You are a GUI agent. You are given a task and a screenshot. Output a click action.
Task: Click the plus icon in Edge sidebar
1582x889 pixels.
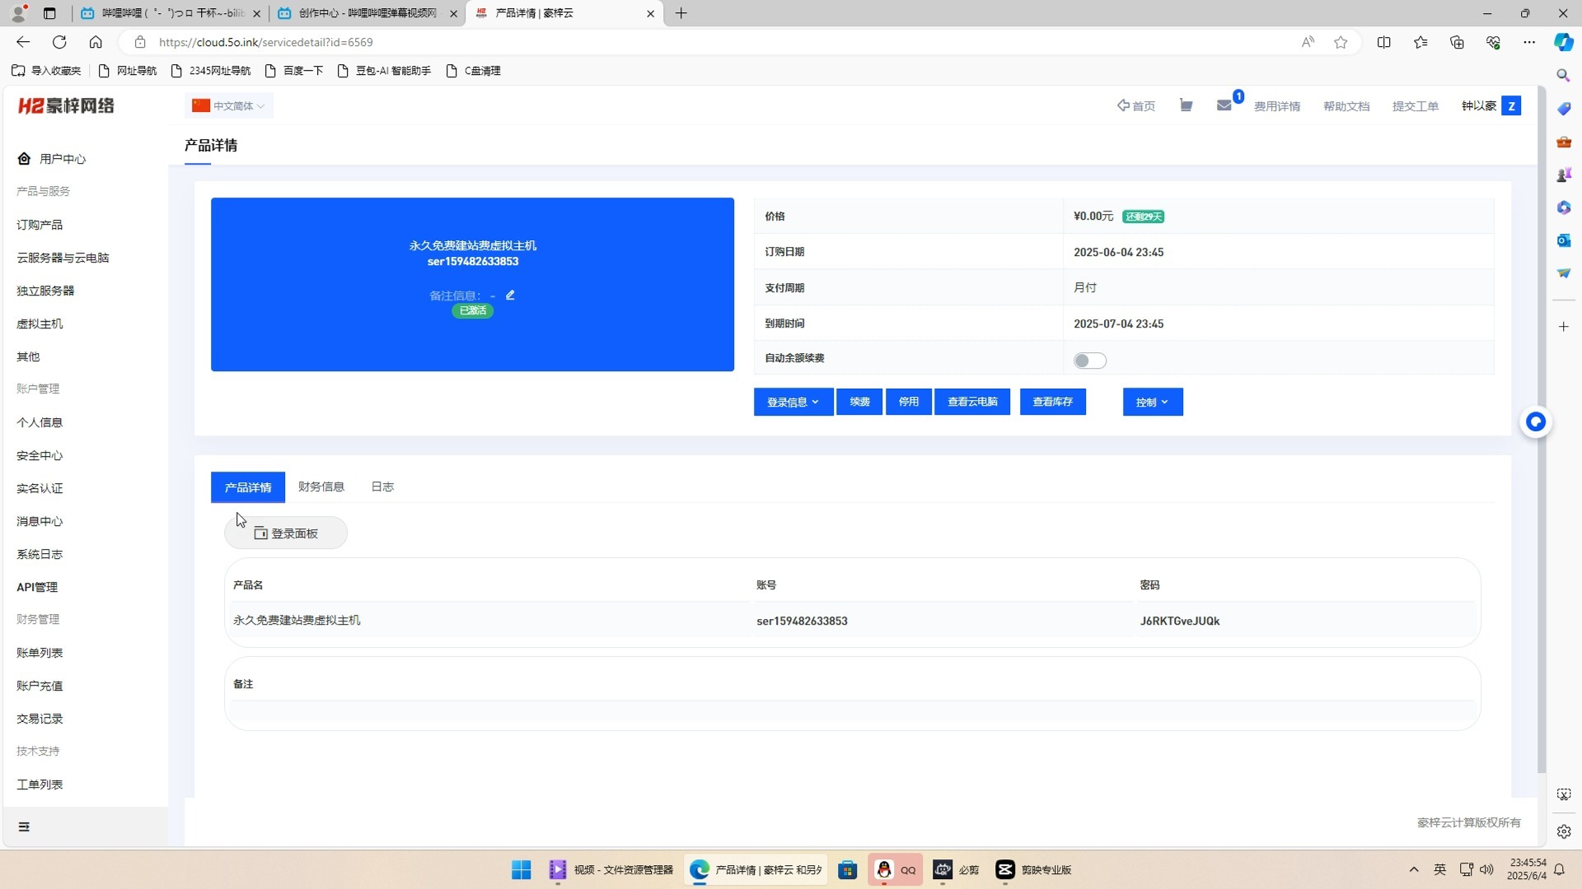pyautogui.click(x=1563, y=327)
